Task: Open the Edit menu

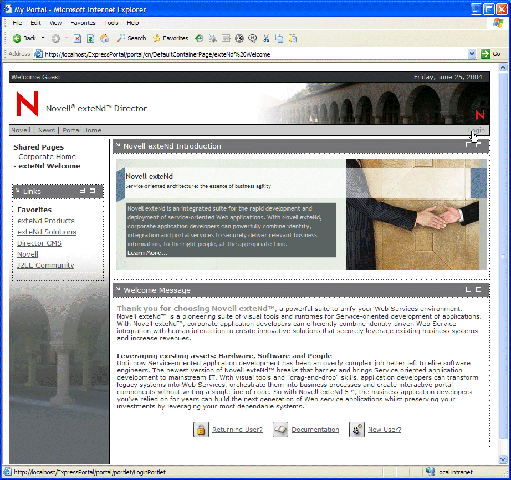Action: pos(35,23)
